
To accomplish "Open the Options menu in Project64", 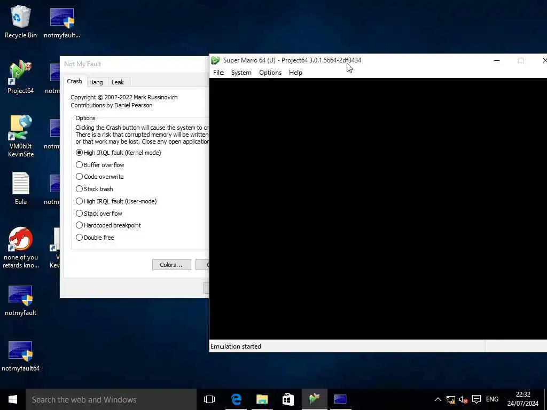I will pyautogui.click(x=270, y=73).
